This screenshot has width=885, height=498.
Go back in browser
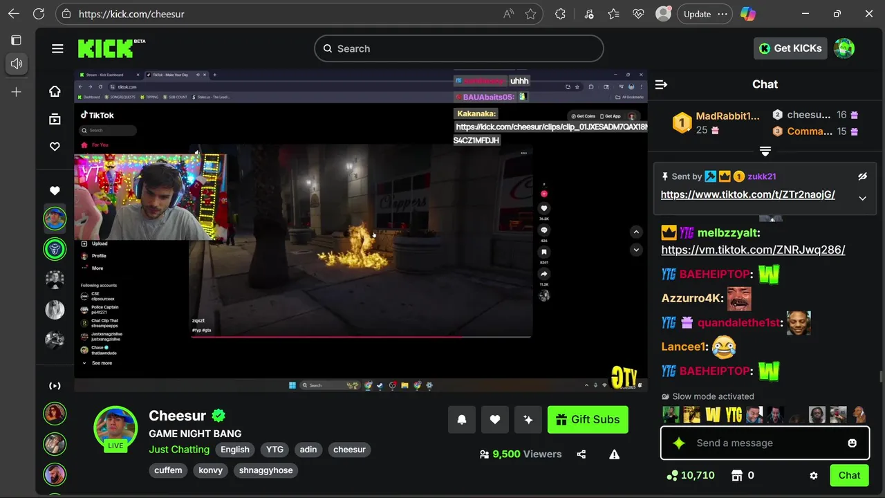(x=14, y=14)
